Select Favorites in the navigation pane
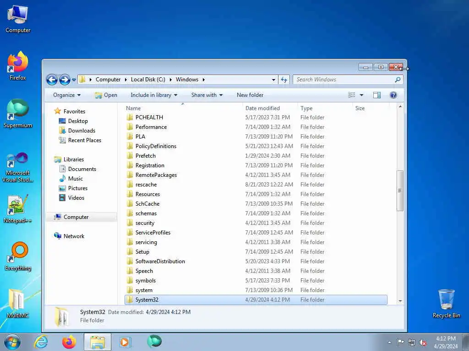 click(74, 112)
